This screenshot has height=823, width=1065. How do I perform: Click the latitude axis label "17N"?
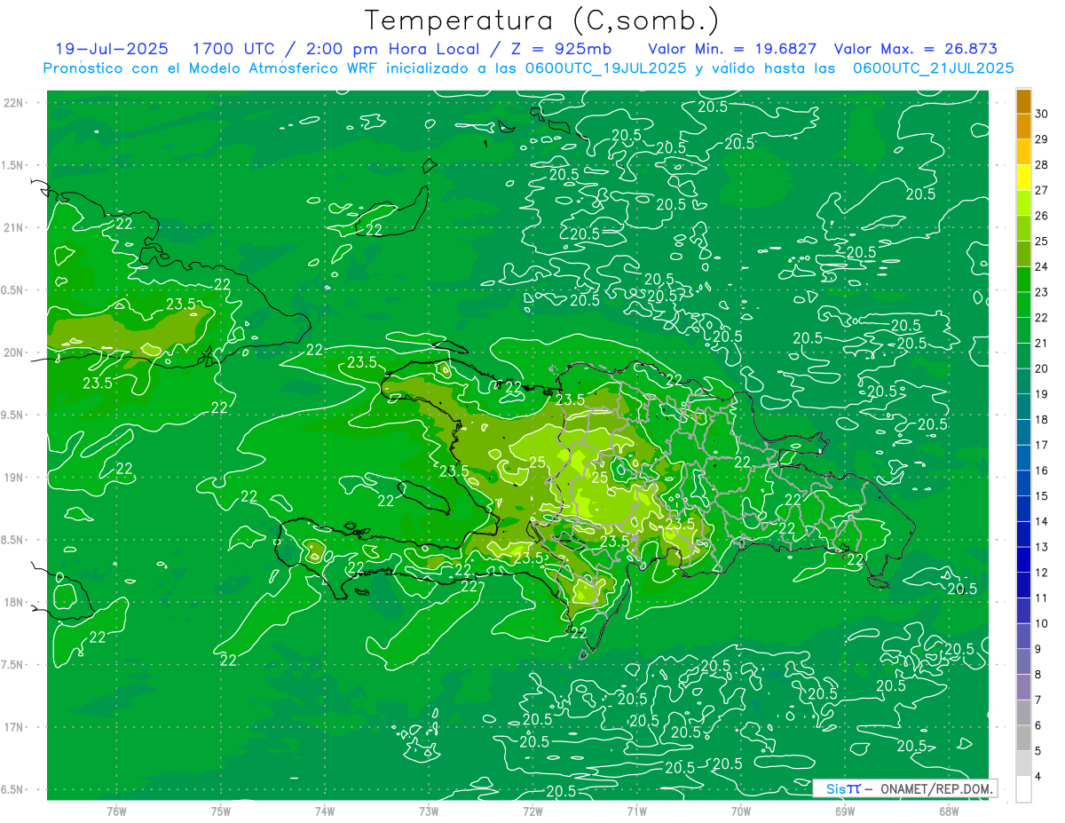[x=15, y=727]
